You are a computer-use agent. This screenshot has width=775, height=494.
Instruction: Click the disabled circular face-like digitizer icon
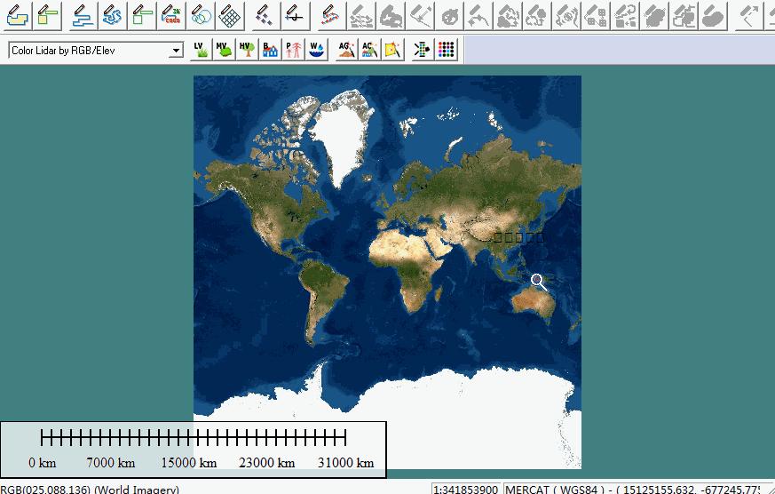pos(449,15)
